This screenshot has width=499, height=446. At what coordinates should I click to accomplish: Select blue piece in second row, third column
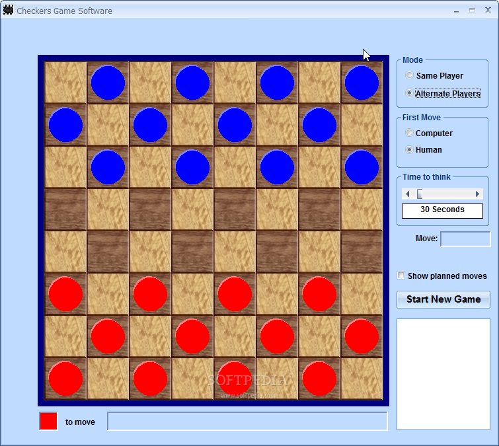point(150,125)
